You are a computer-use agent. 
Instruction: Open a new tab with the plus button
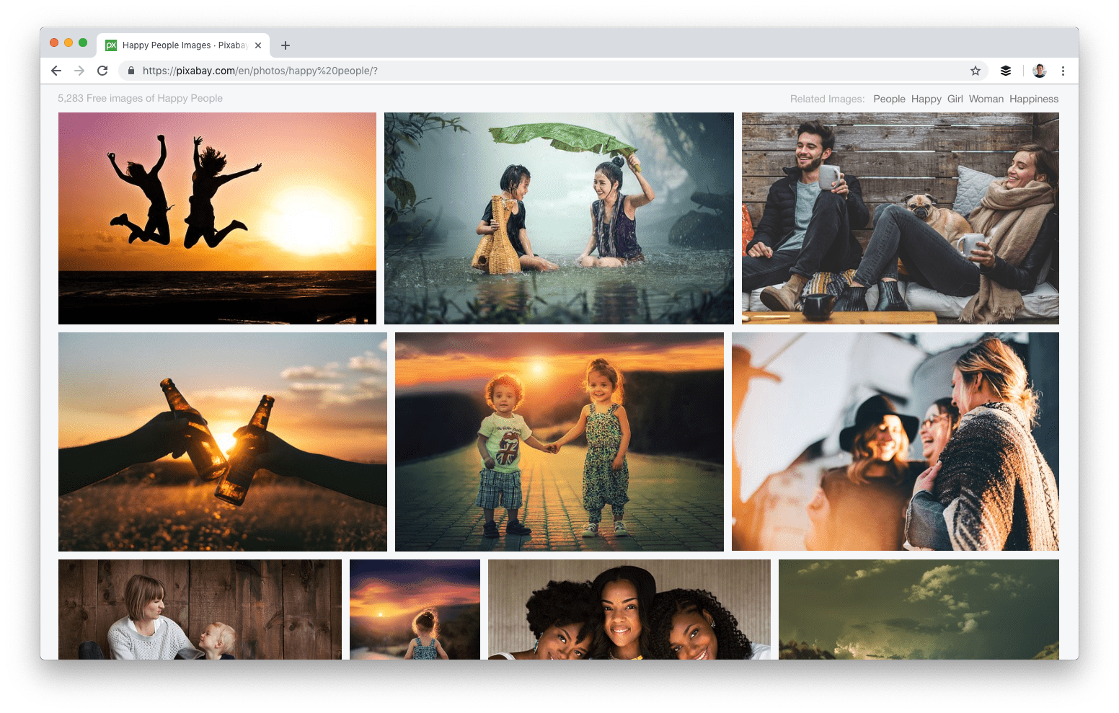(286, 45)
